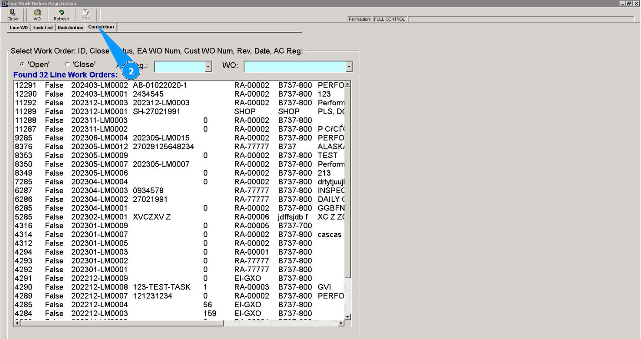This screenshot has width=641, height=339.
Task: Click the FULL CONTROL permission field
Action: tap(390, 19)
